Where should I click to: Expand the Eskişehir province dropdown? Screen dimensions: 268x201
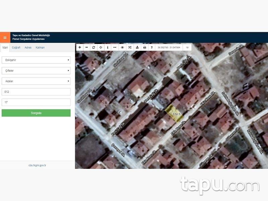(36, 60)
